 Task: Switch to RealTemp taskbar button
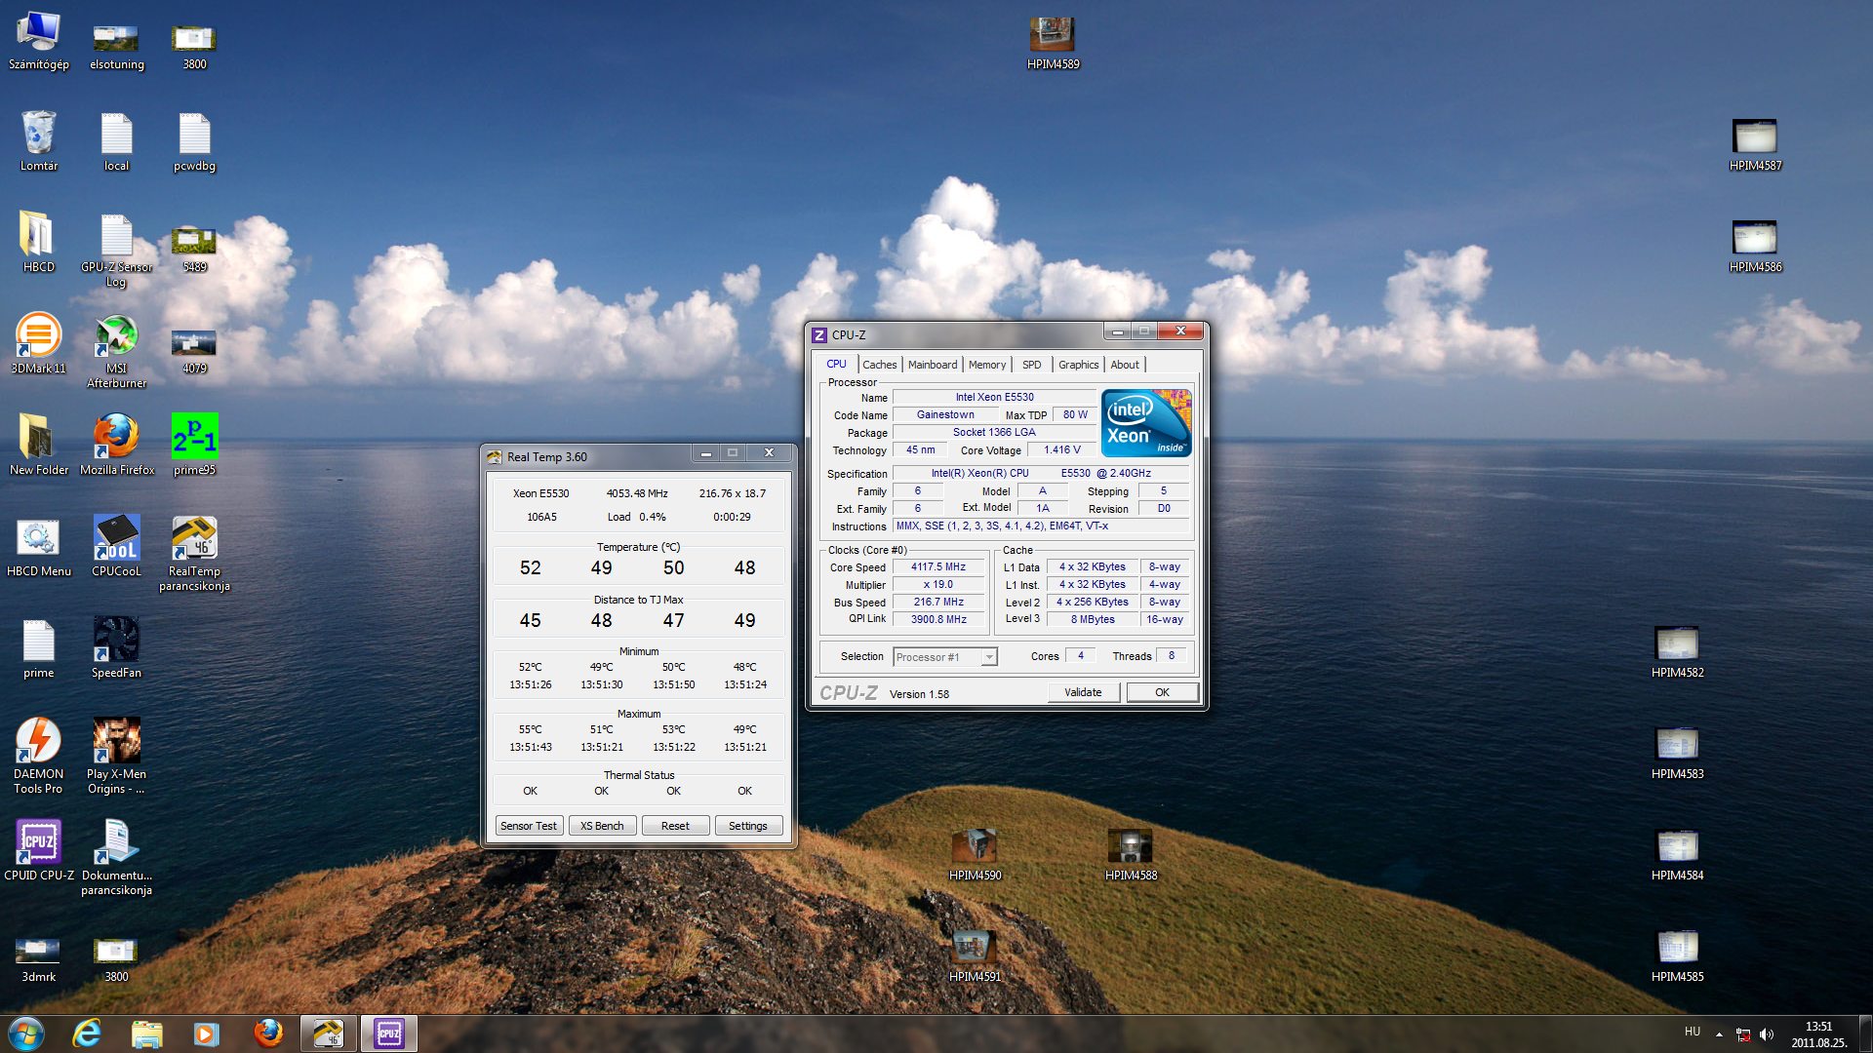coord(329,1033)
